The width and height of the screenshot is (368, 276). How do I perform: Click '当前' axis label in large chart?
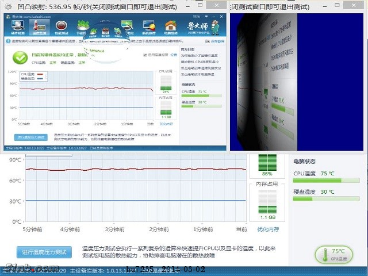point(241,229)
